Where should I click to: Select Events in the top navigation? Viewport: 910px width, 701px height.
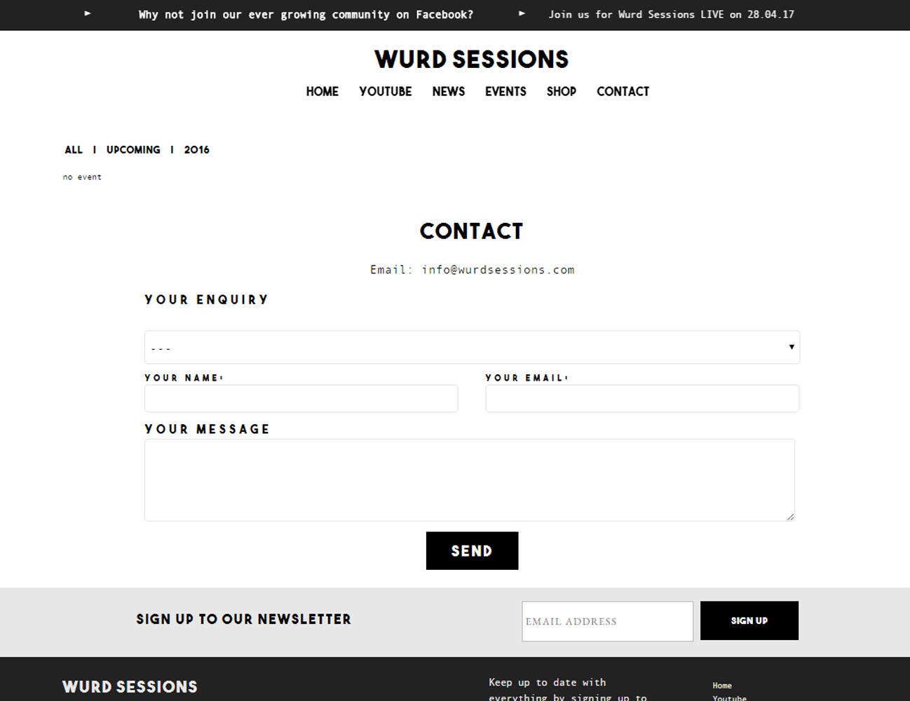pos(505,92)
